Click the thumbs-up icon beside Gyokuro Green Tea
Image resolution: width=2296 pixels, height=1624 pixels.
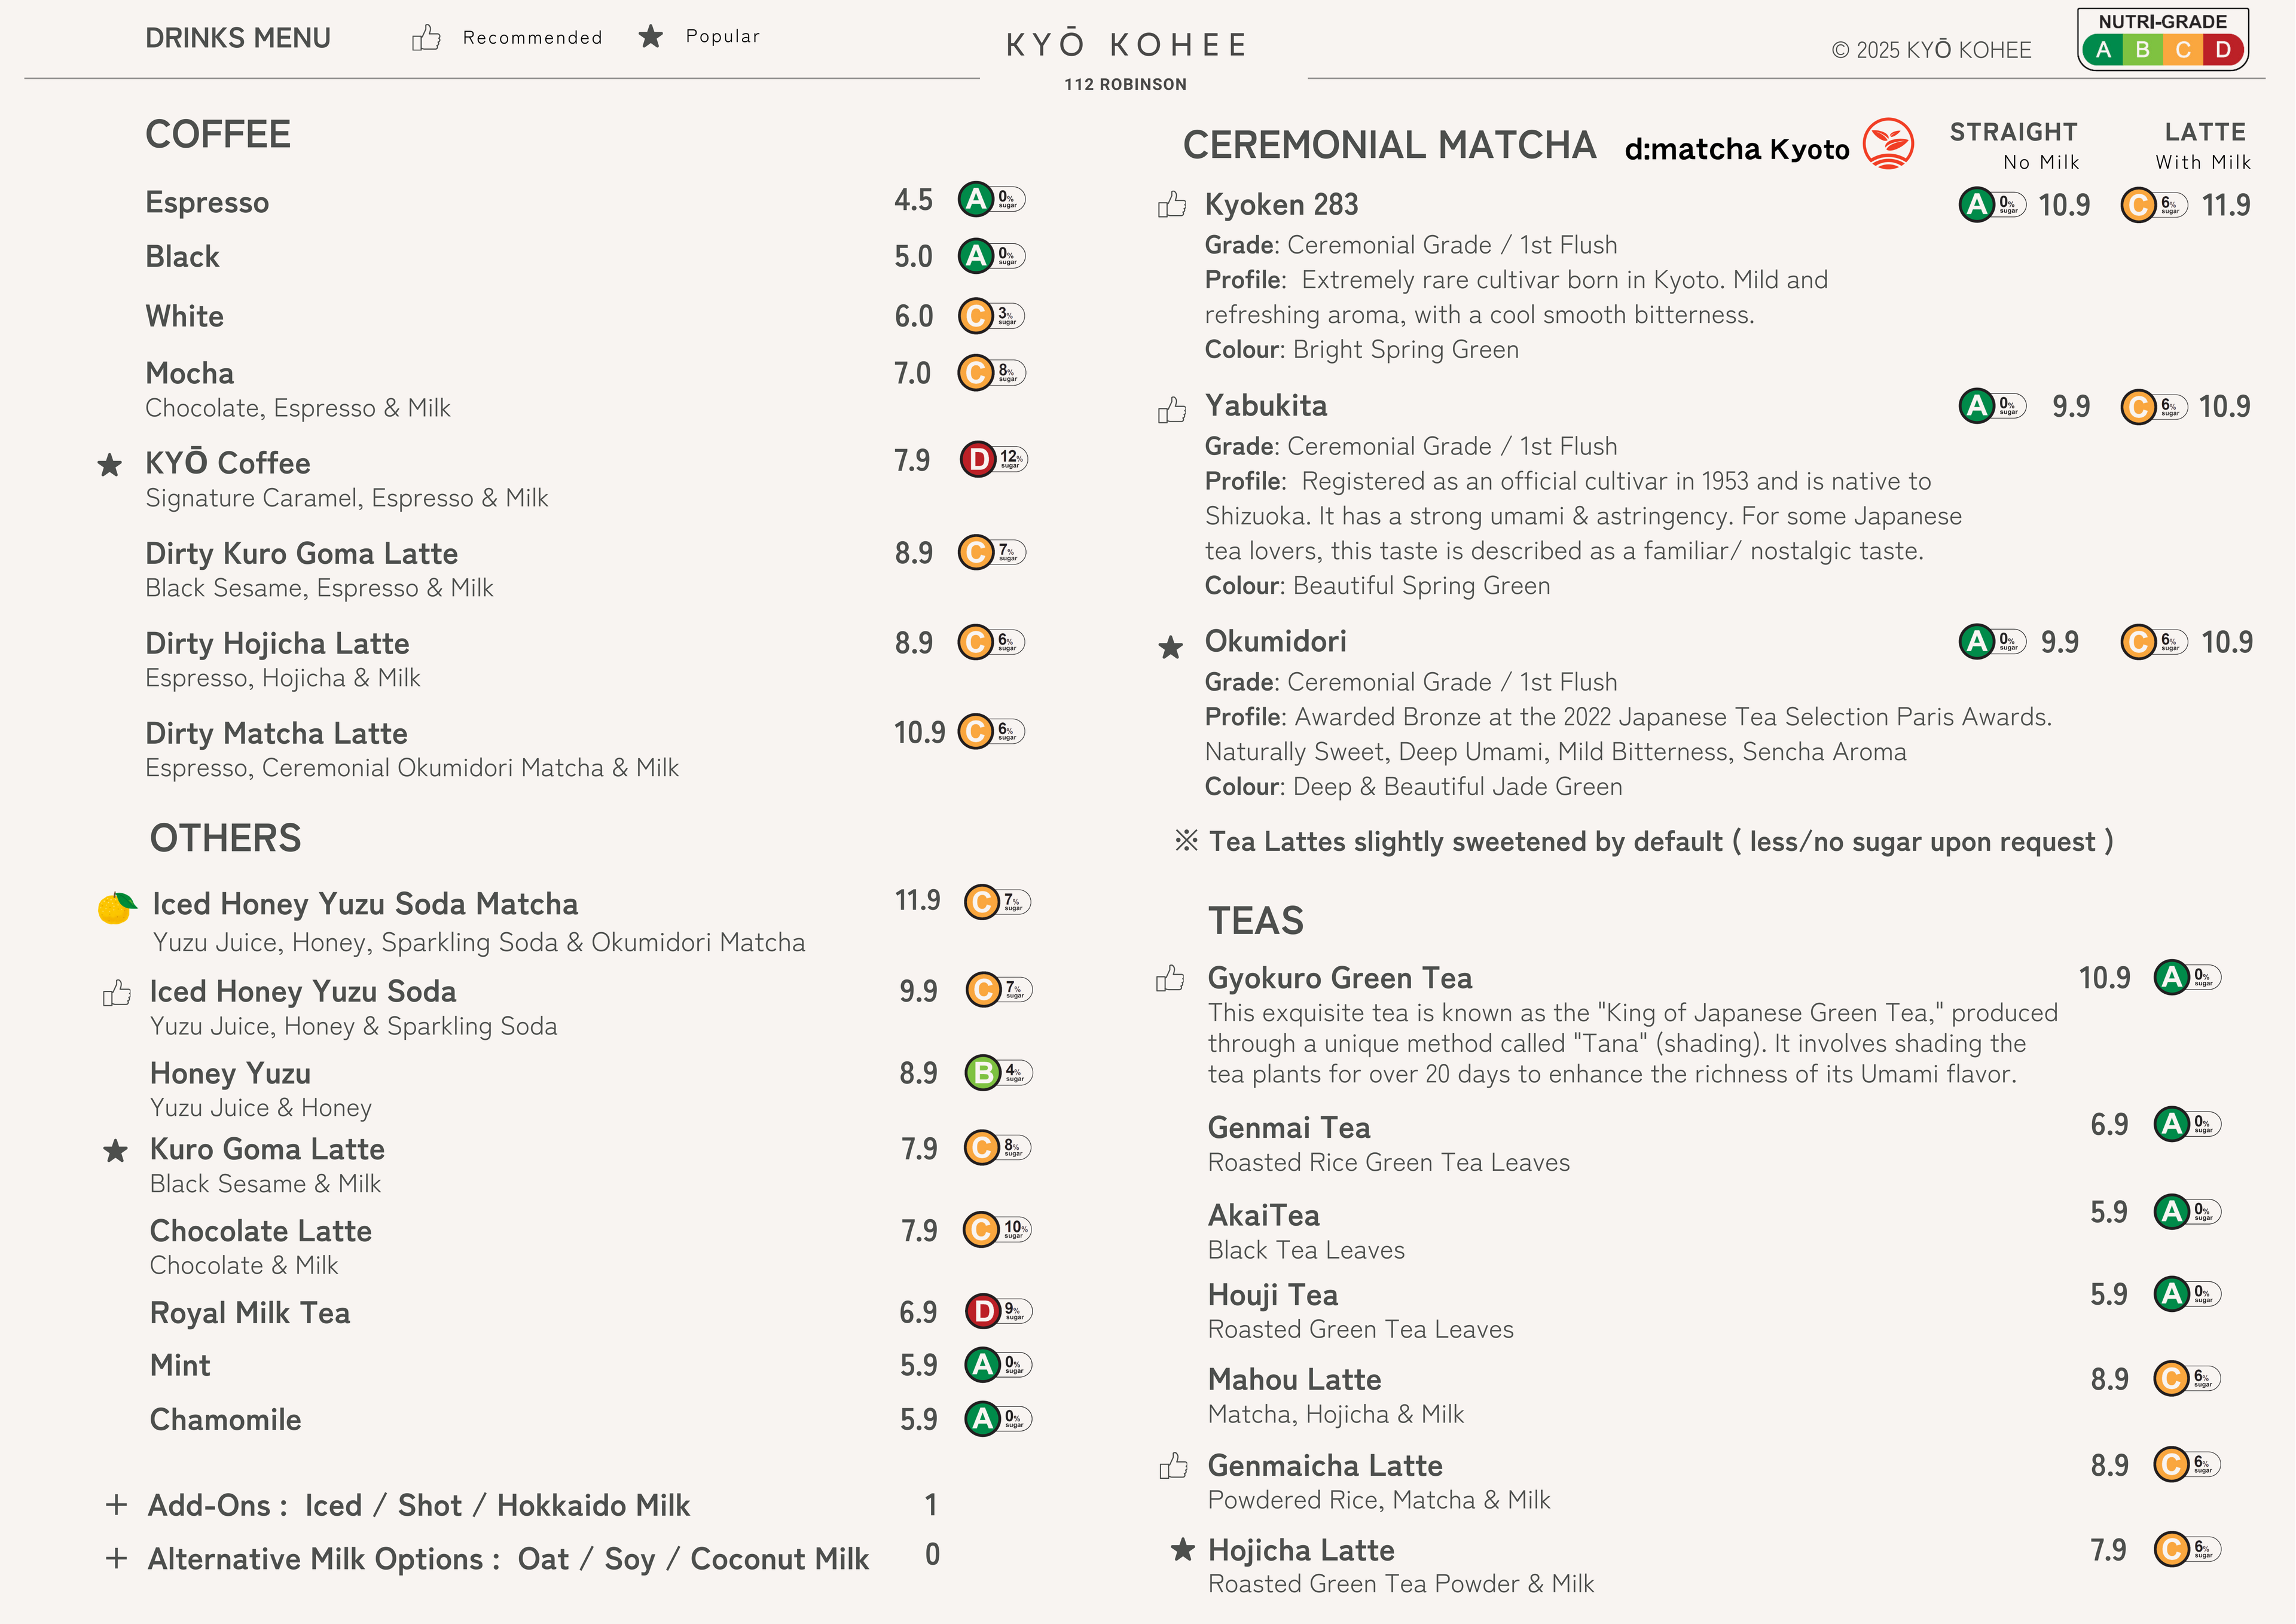click(1170, 978)
